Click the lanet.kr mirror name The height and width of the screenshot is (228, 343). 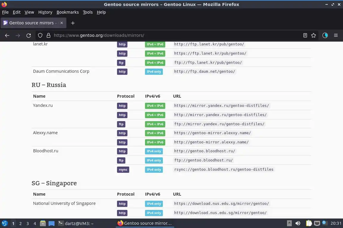point(40,44)
